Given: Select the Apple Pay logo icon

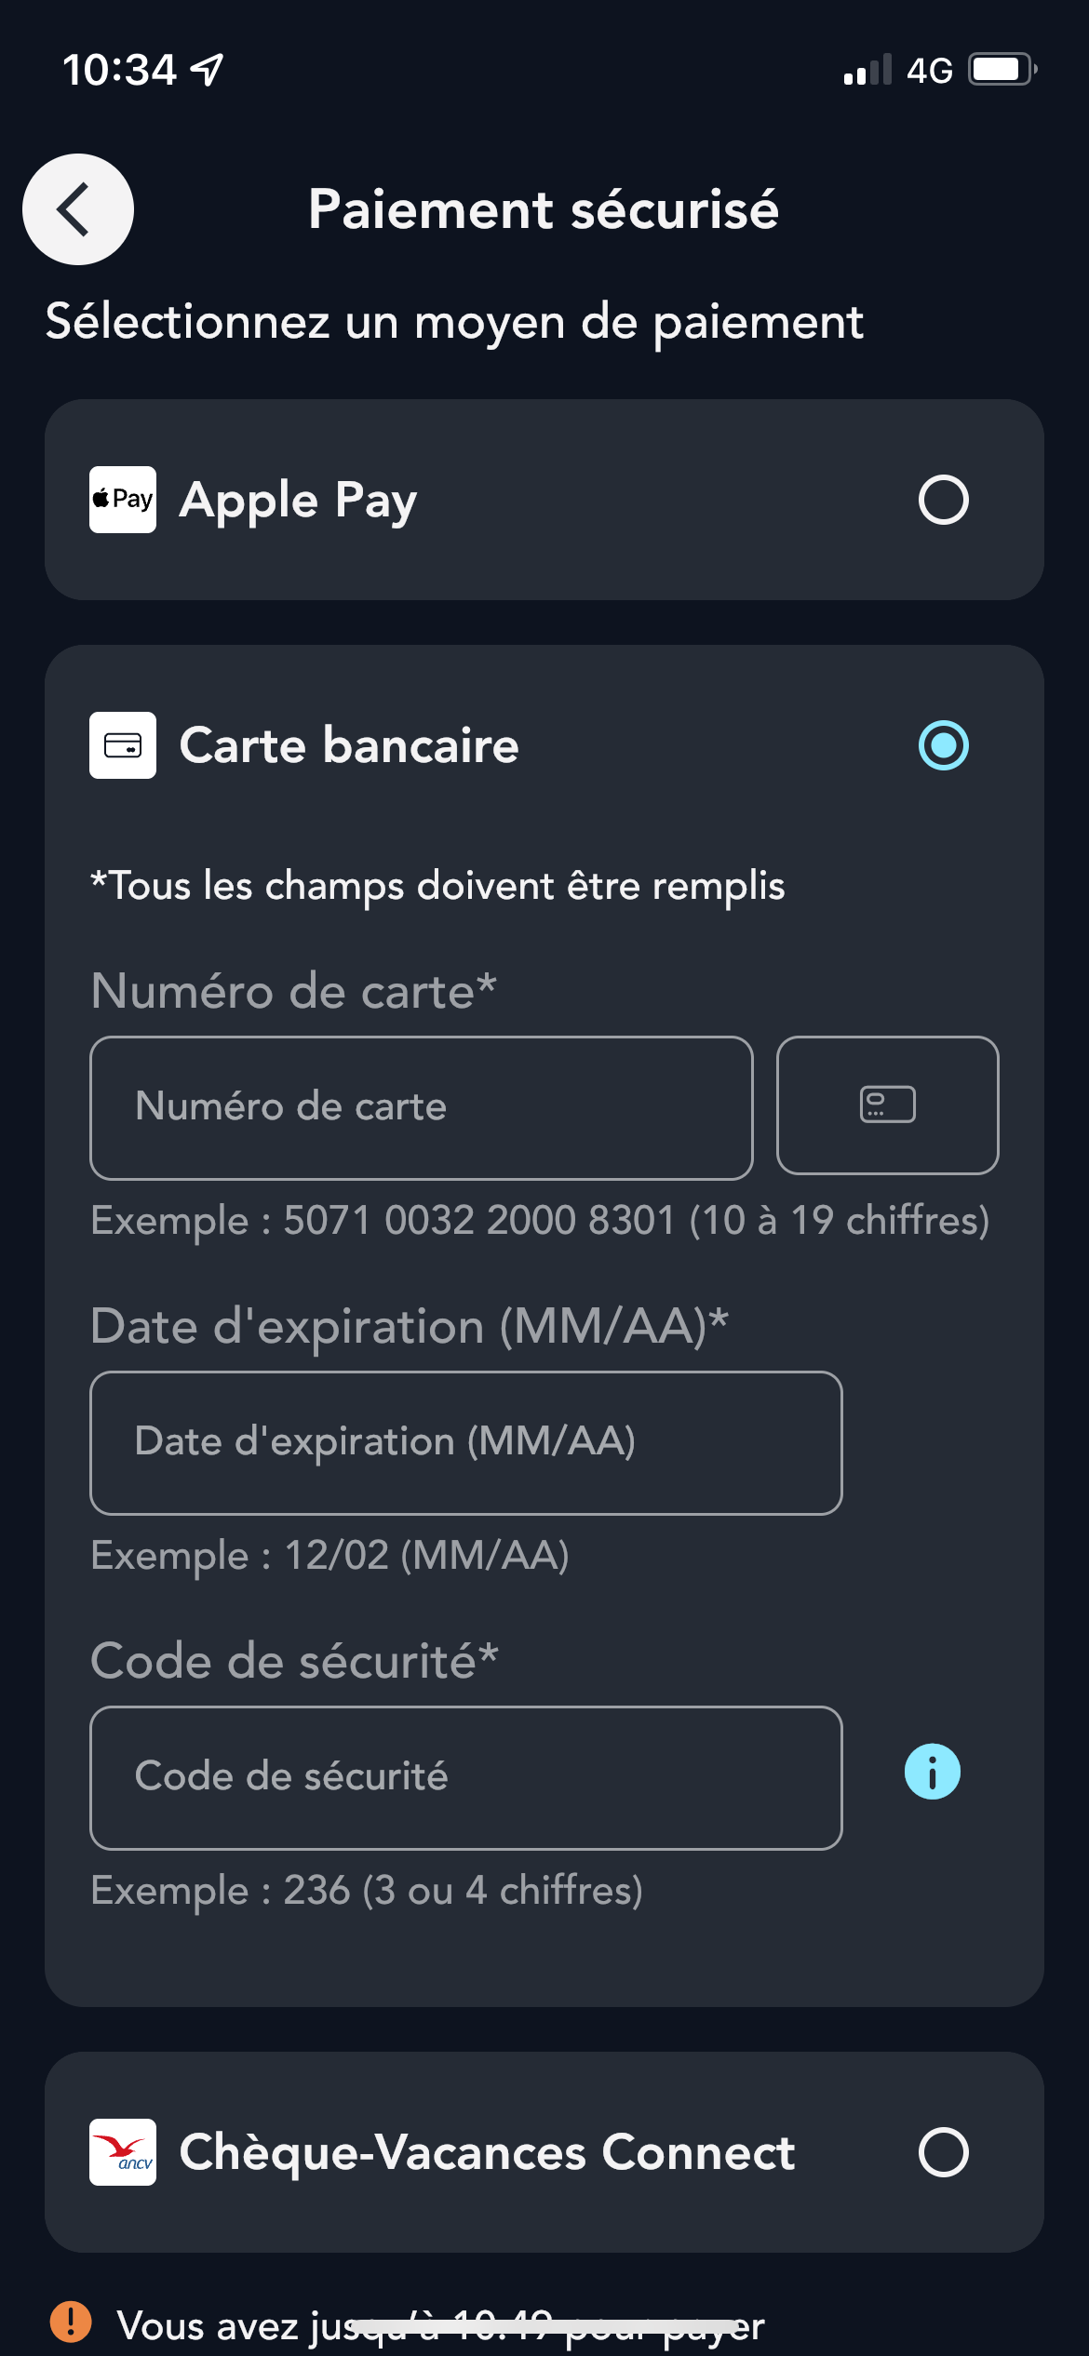Looking at the screenshot, I should (121, 499).
